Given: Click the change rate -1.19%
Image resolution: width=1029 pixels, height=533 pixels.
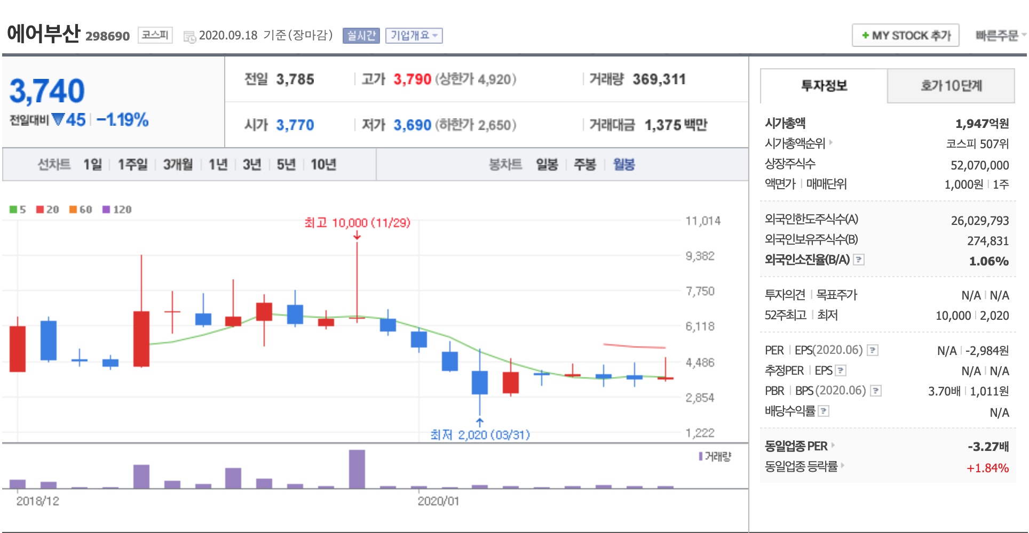Looking at the screenshot, I should (122, 120).
